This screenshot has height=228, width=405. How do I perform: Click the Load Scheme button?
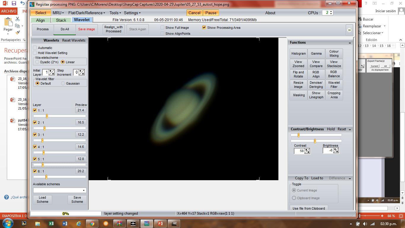point(42,199)
